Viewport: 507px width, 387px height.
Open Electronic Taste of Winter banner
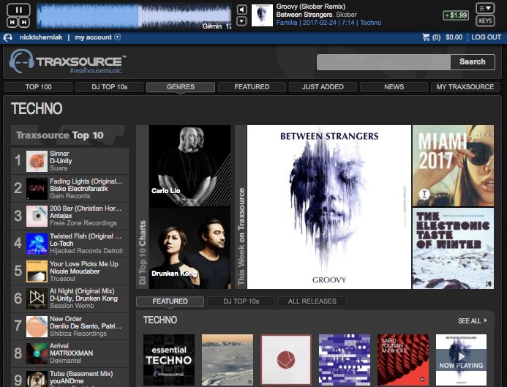point(453,248)
